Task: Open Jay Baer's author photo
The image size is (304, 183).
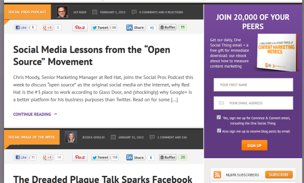Action: 62,12
